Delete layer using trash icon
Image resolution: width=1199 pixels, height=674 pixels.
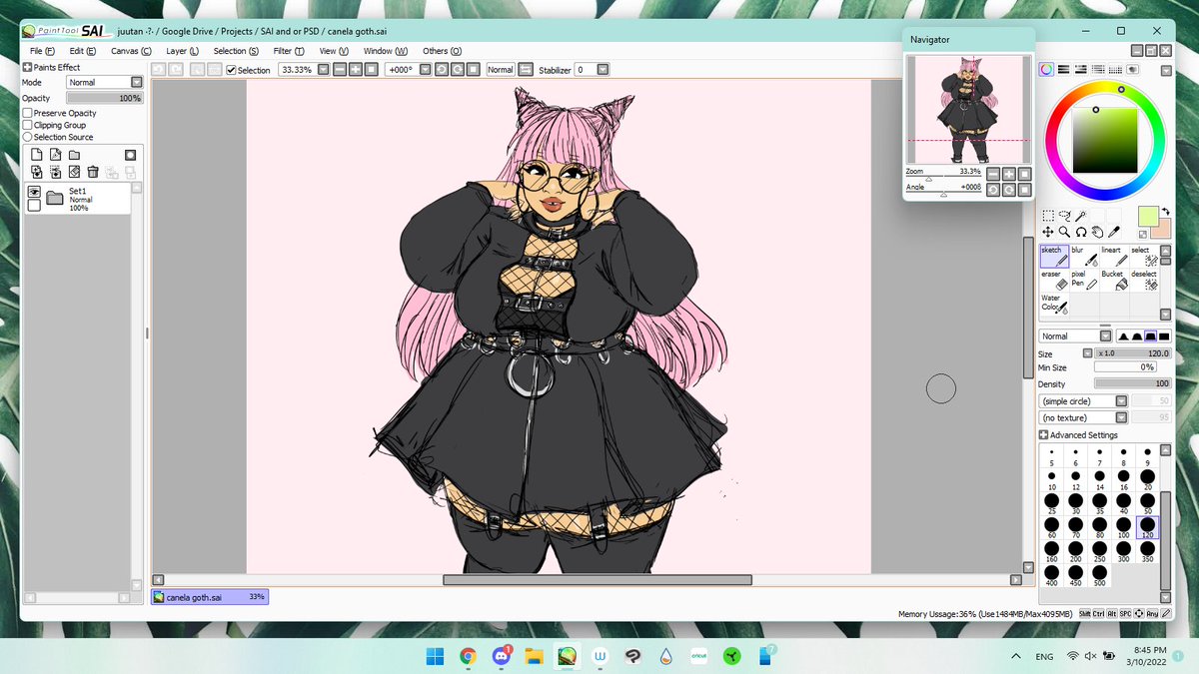pyautogui.click(x=93, y=172)
